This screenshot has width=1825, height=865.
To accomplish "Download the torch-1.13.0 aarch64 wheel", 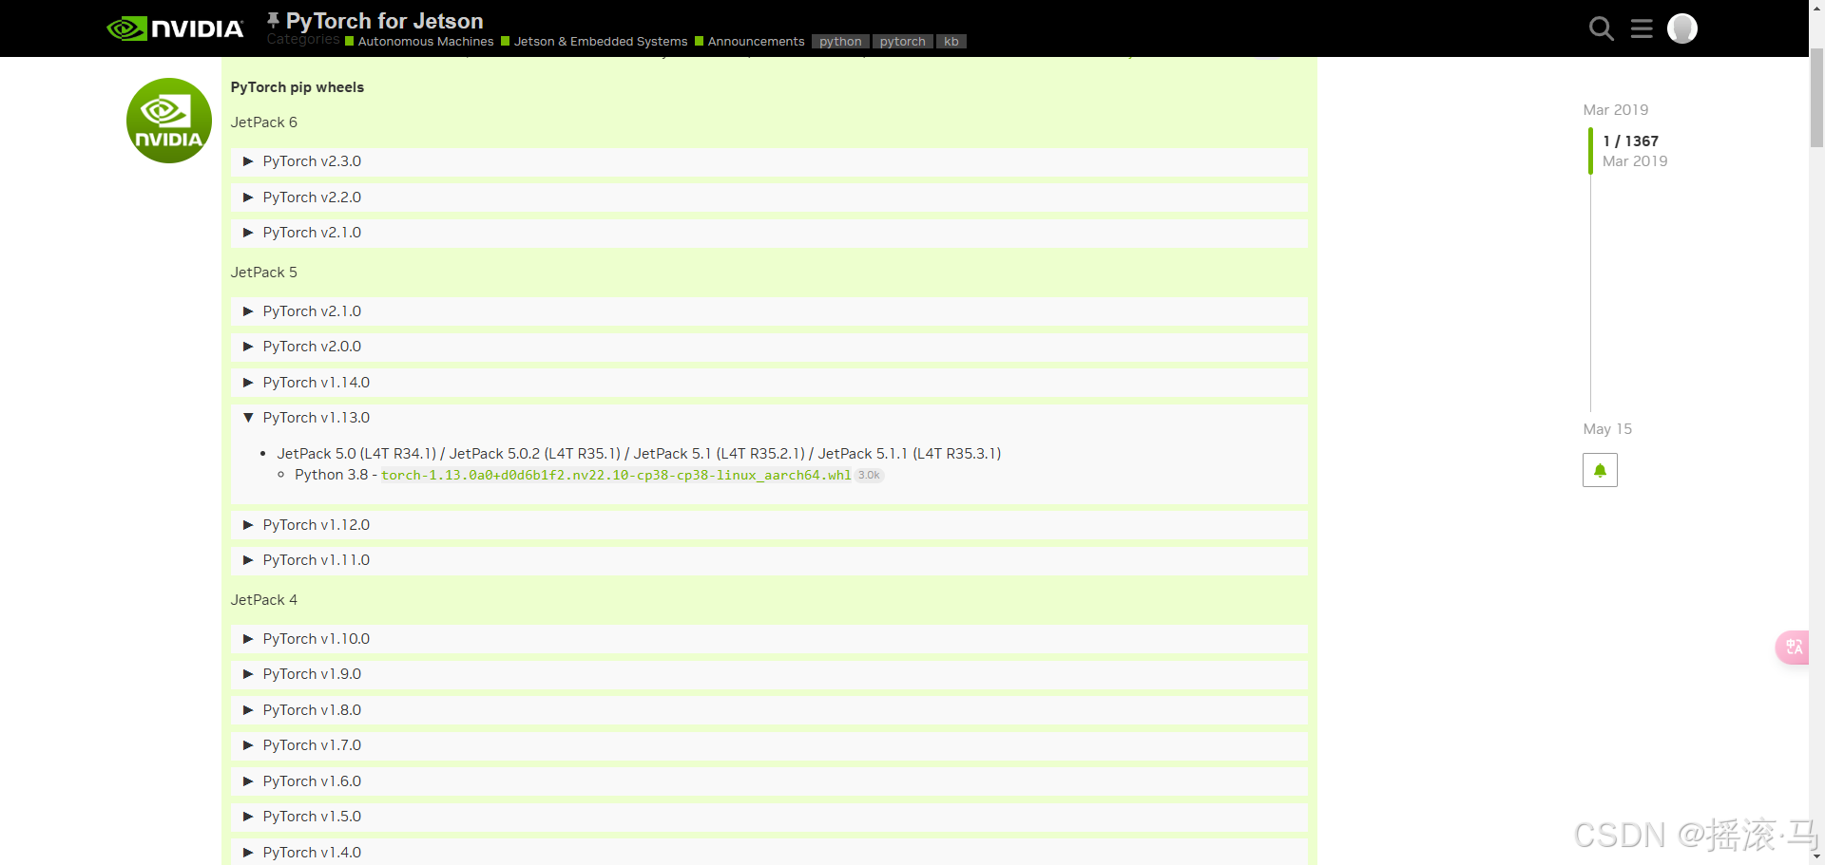I will [x=616, y=475].
